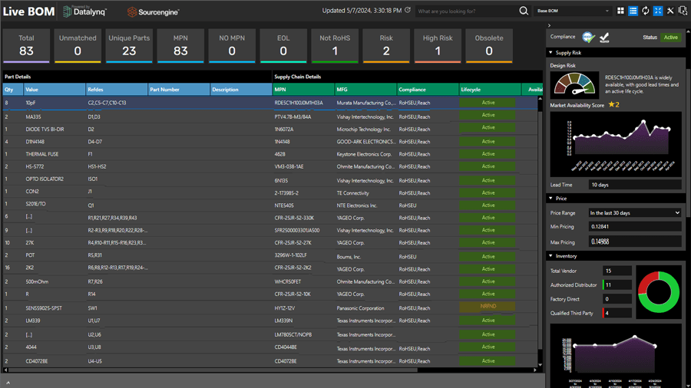Select the Total 83 summary card
This screenshot has height=388, width=691.
26,46
